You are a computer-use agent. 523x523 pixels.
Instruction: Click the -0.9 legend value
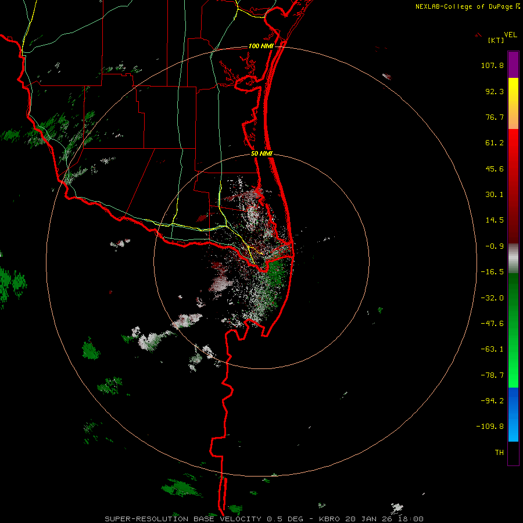pos(495,246)
